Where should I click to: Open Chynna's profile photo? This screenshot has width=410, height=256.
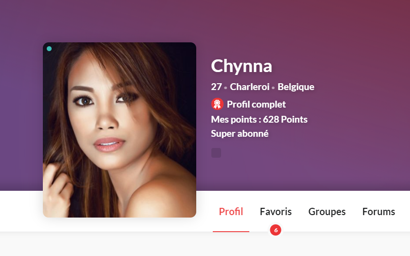click(119, 130)
